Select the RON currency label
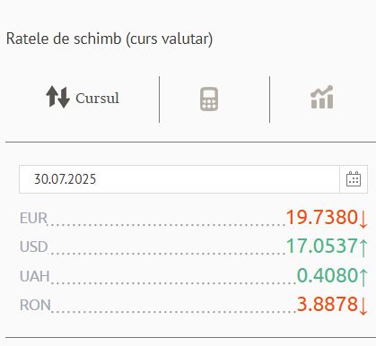 point(35,305)
